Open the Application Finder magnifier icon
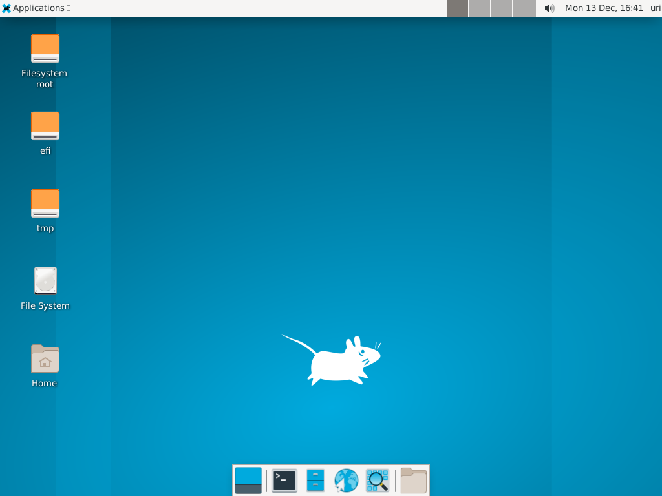662x496 pixels. pos(377,480)
